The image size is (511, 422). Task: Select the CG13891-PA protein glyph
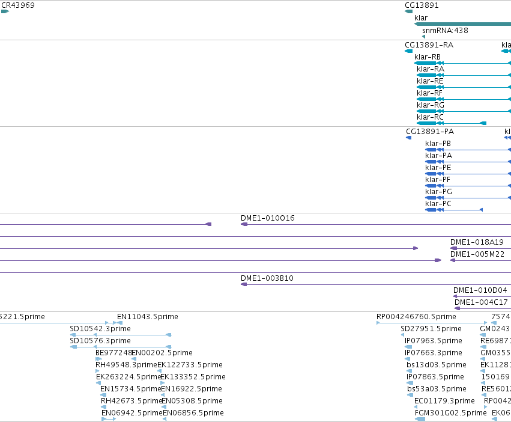coord(409,138)
